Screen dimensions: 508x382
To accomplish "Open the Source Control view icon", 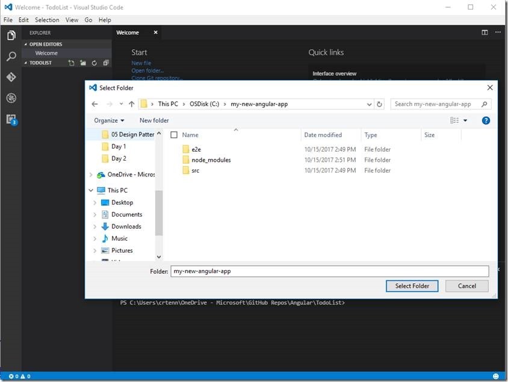I will (x=11, y=77).
